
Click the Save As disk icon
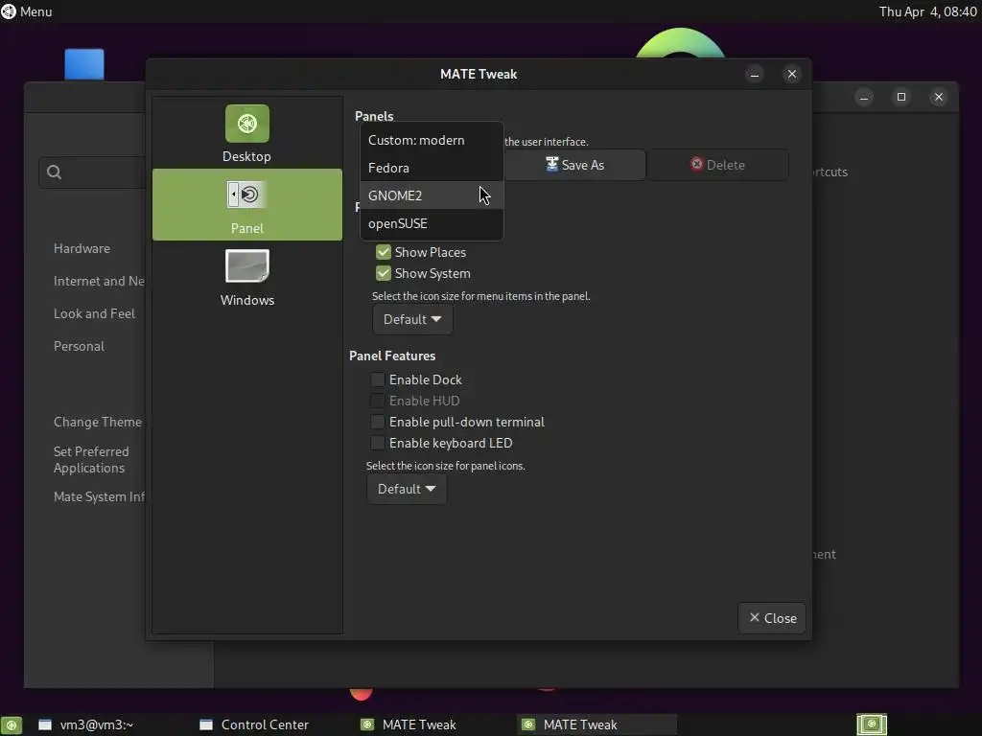pos(551,164)
